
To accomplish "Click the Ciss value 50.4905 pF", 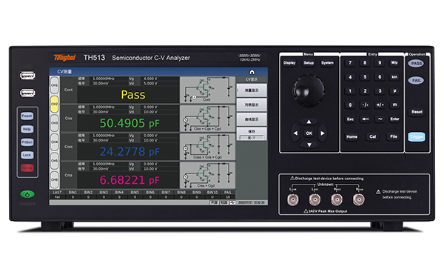I will pos(129,123).
